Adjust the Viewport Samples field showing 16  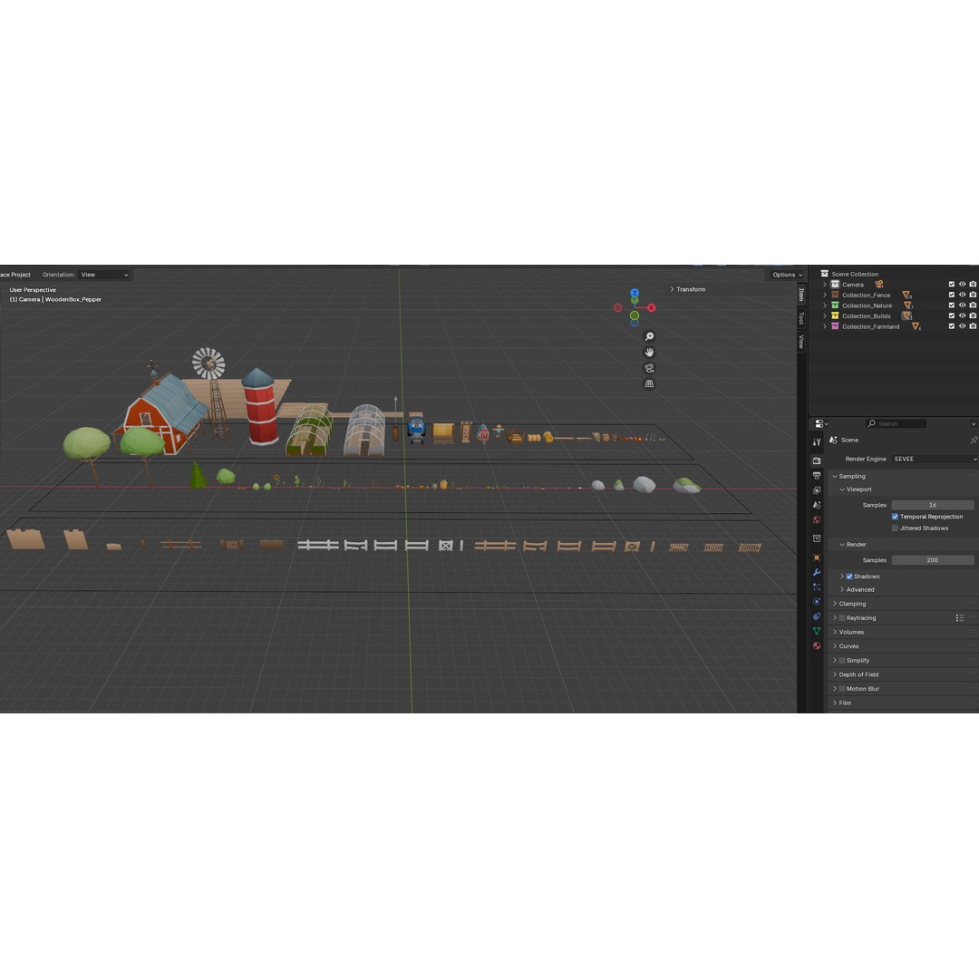(x=933, y=505)
